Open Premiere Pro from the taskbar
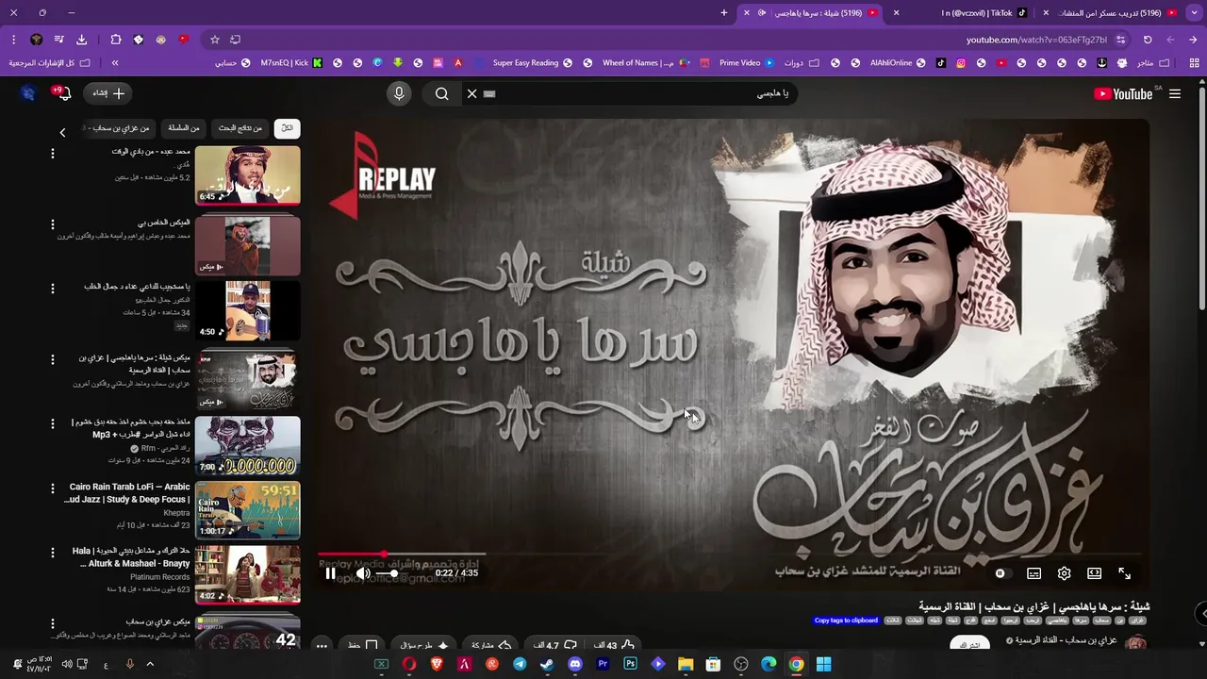1207x679 pixels. pyautogui.click(x=603, y=664)
